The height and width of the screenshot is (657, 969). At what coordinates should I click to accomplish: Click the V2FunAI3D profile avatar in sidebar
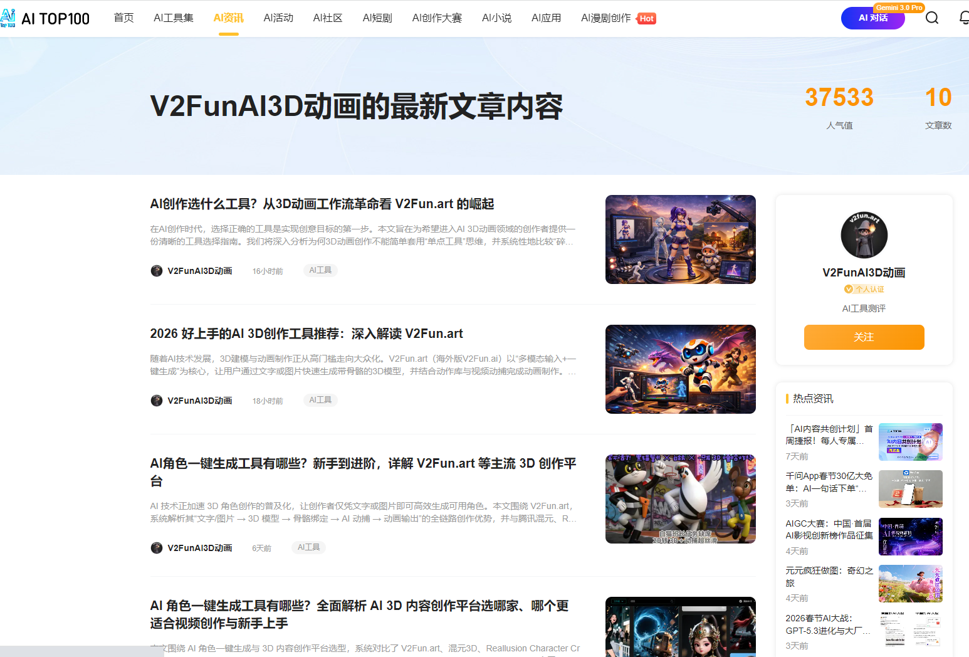pos(864,235)
